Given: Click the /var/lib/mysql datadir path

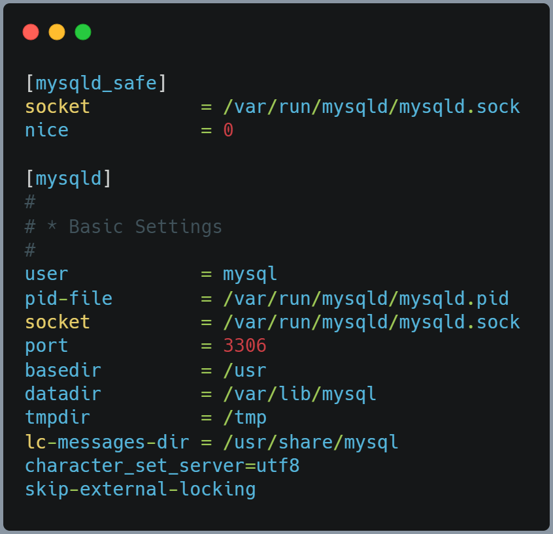Looking at the screenshot, I should (x=299, y=394).
